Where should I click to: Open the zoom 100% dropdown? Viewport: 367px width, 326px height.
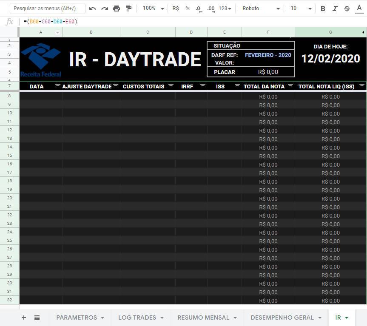(153, 9)
